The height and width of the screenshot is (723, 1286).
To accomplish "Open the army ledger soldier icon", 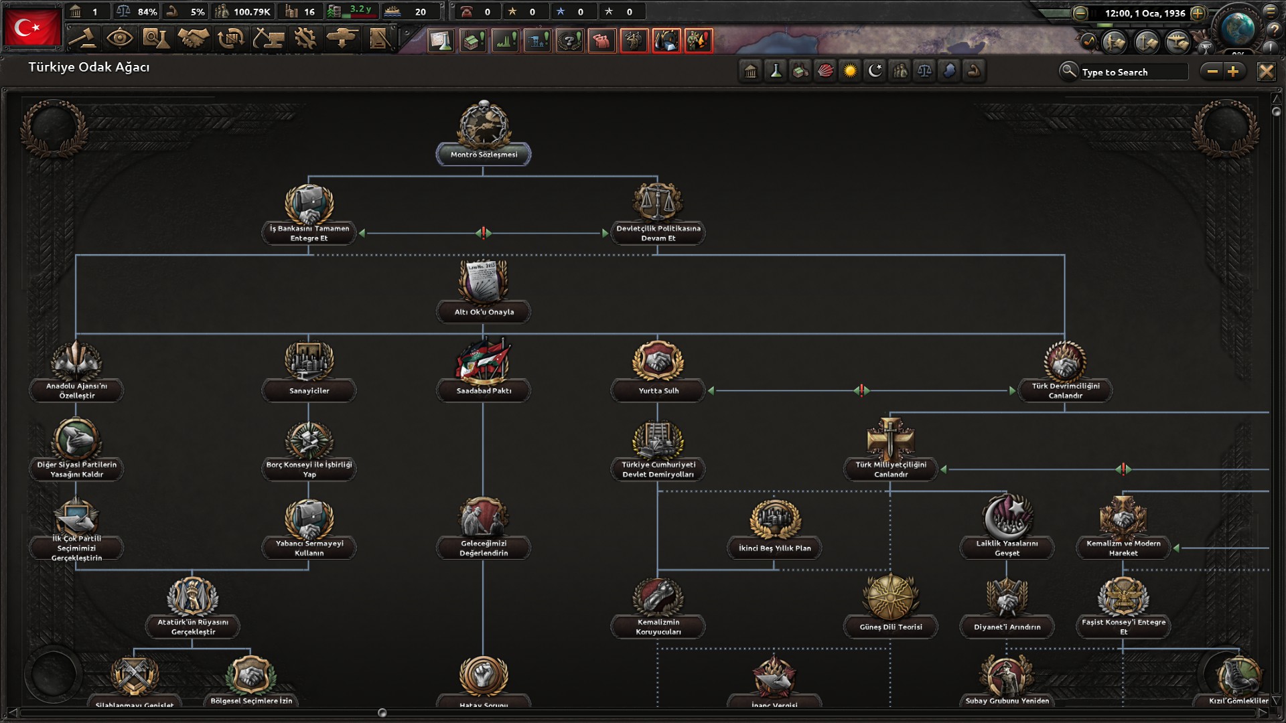I will coord(1115,42).
